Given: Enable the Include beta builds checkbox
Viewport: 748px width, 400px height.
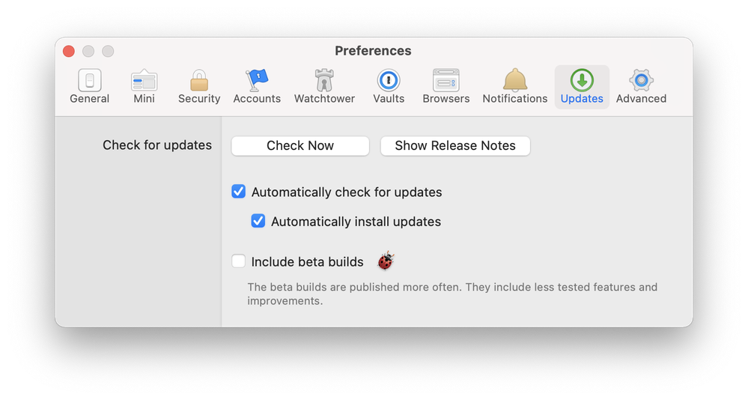Looking at the screenshot, I should pos(239,261).
